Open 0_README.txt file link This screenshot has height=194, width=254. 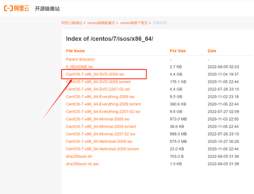point(80,67)
